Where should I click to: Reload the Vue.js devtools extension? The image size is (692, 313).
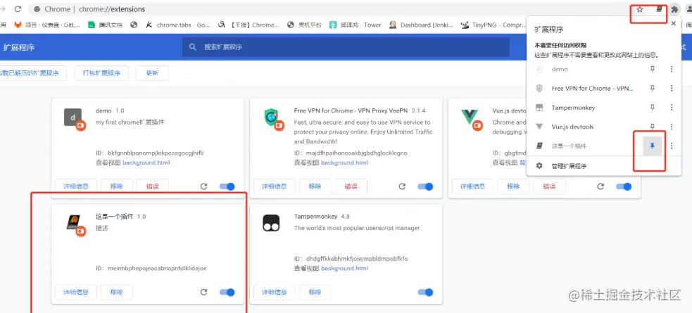coord(600,186)
